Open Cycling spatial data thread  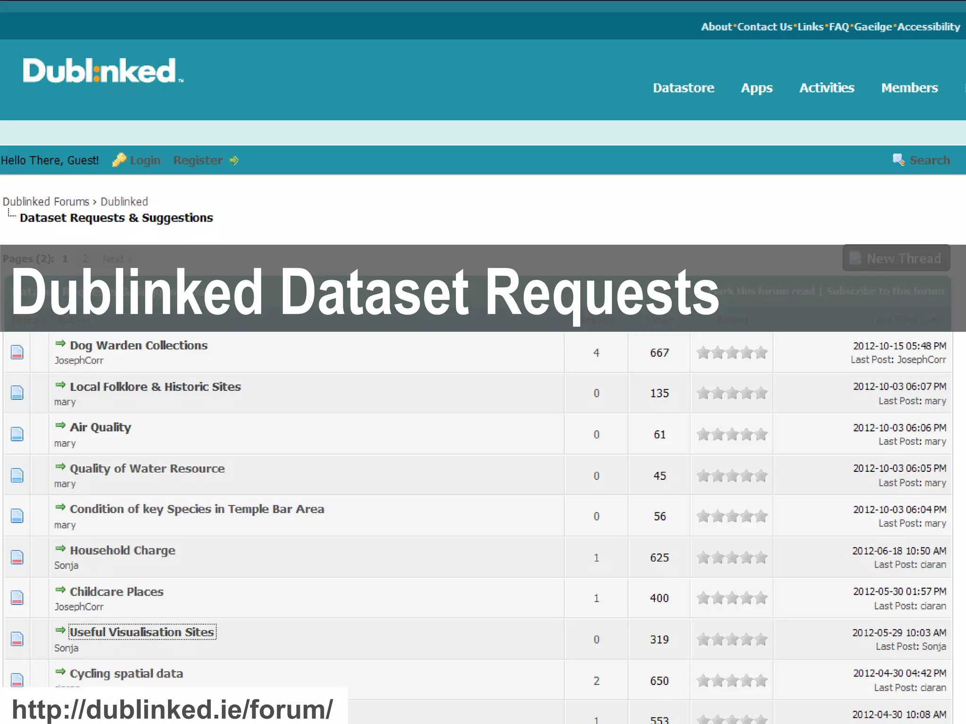click(x=126, y=674)
